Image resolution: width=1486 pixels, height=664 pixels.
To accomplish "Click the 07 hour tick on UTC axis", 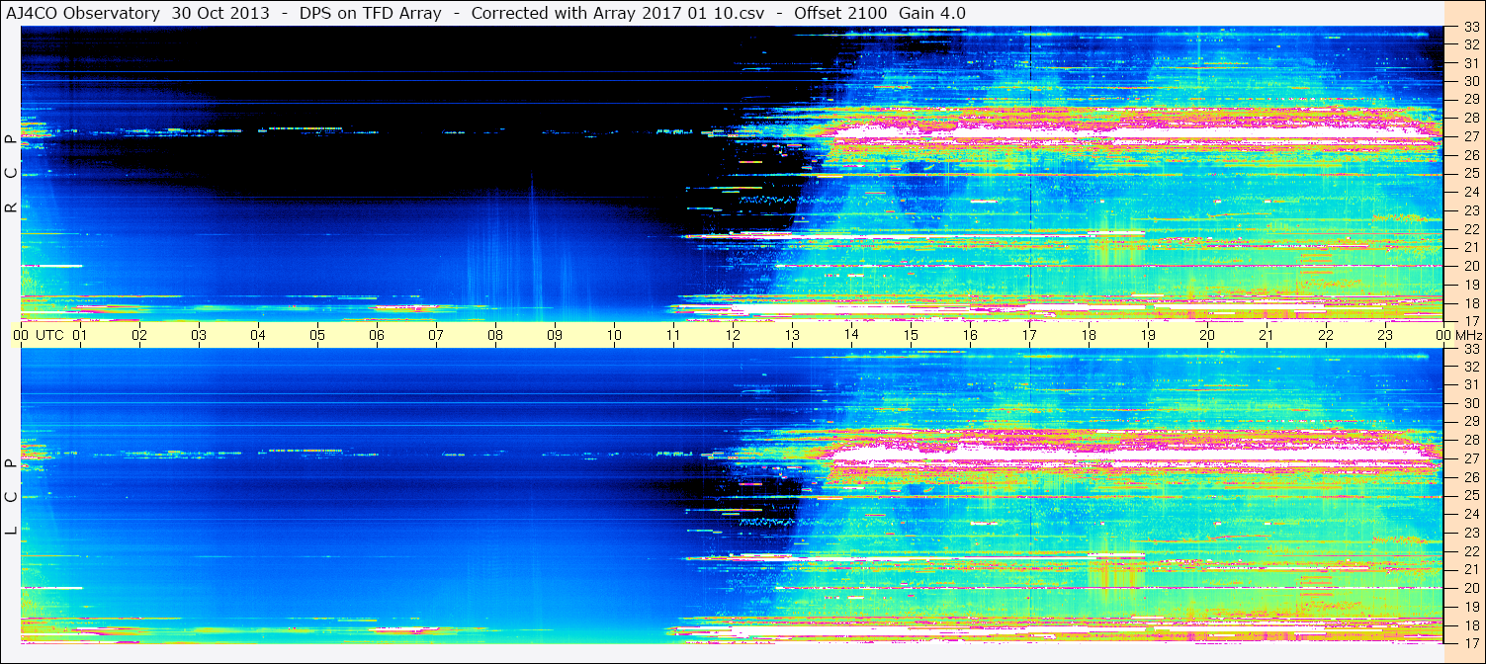I will (x=436, y=335).
